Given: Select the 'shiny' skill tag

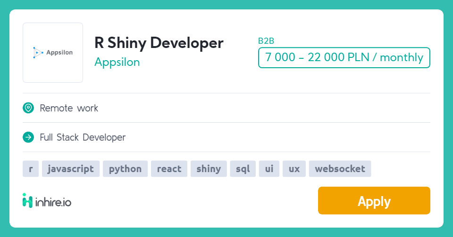Looking at the screenshot, I should (209, 169).
